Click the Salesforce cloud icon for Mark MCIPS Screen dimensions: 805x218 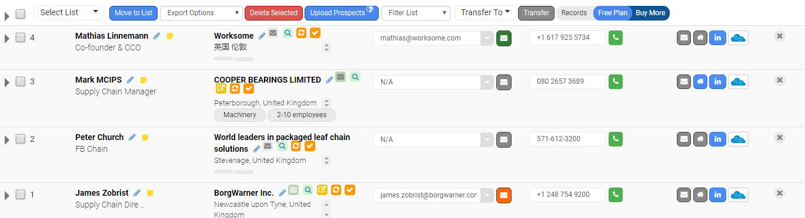738,82
